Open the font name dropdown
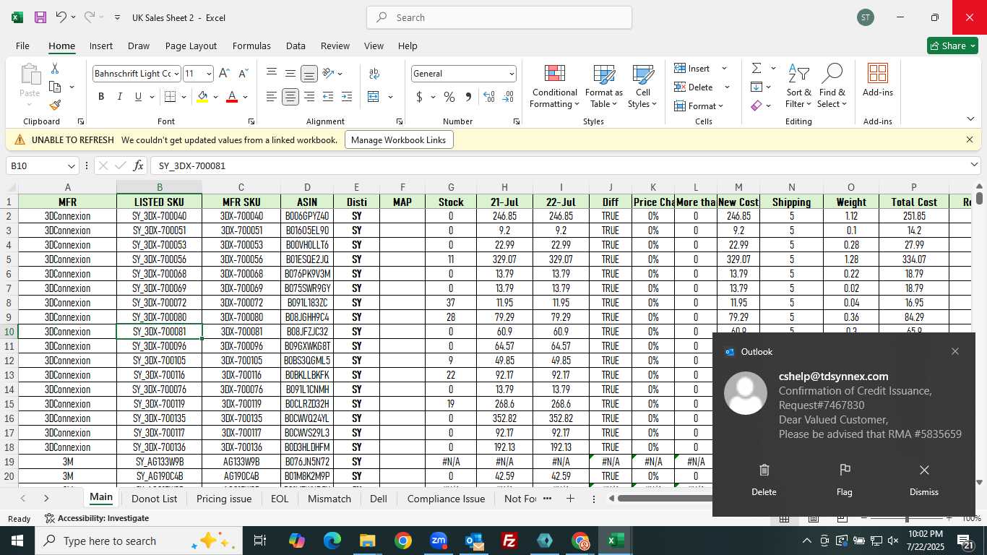The height and width of the screenshot is (555, 987). tap(176, 73)
